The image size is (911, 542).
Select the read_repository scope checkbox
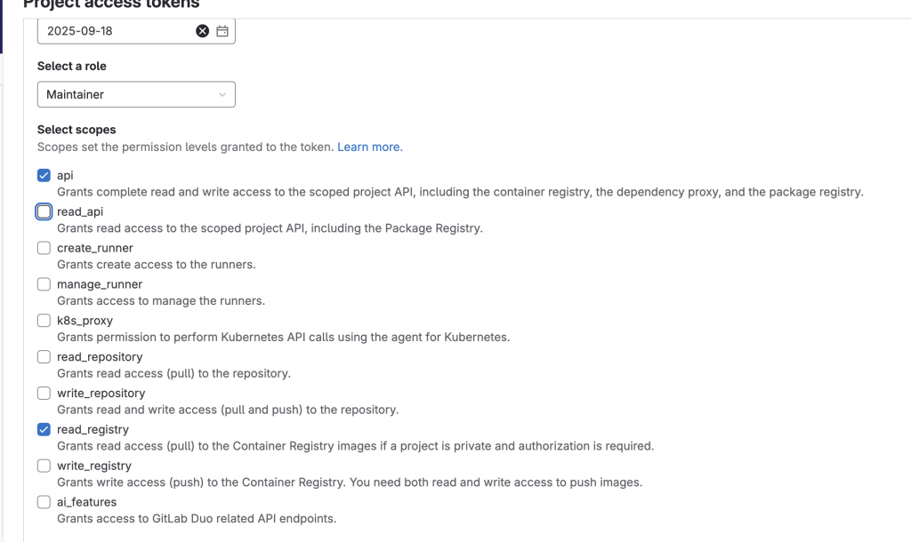44,357
